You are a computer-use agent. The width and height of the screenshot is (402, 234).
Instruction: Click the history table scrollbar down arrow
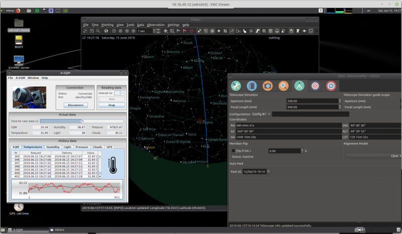pos(99,176)
